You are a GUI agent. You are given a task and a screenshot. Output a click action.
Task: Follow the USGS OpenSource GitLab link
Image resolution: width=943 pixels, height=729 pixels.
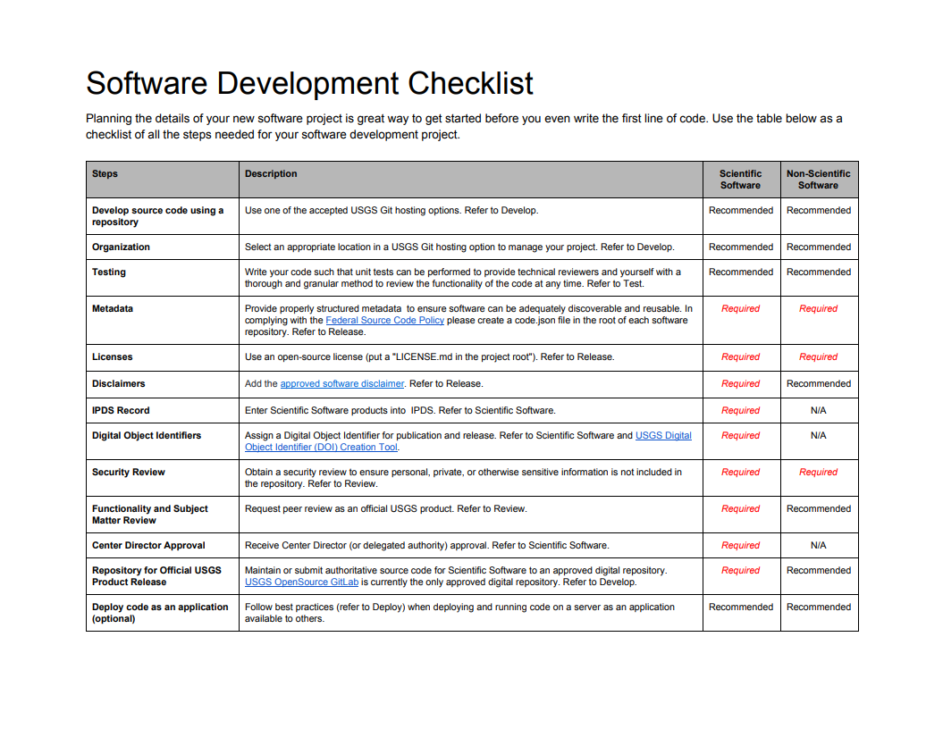[x=301, y=582]
